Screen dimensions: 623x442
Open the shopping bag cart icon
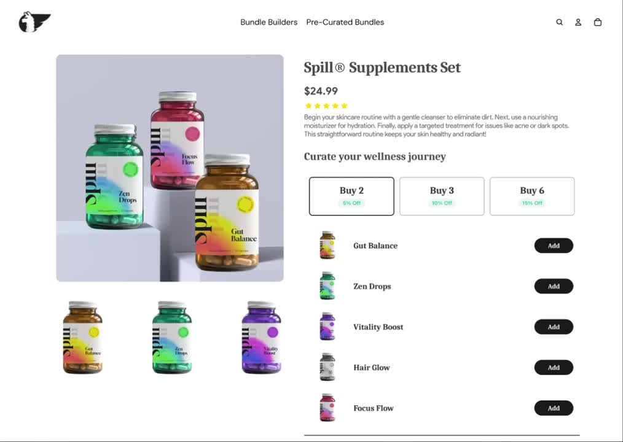tap(598, 22)
